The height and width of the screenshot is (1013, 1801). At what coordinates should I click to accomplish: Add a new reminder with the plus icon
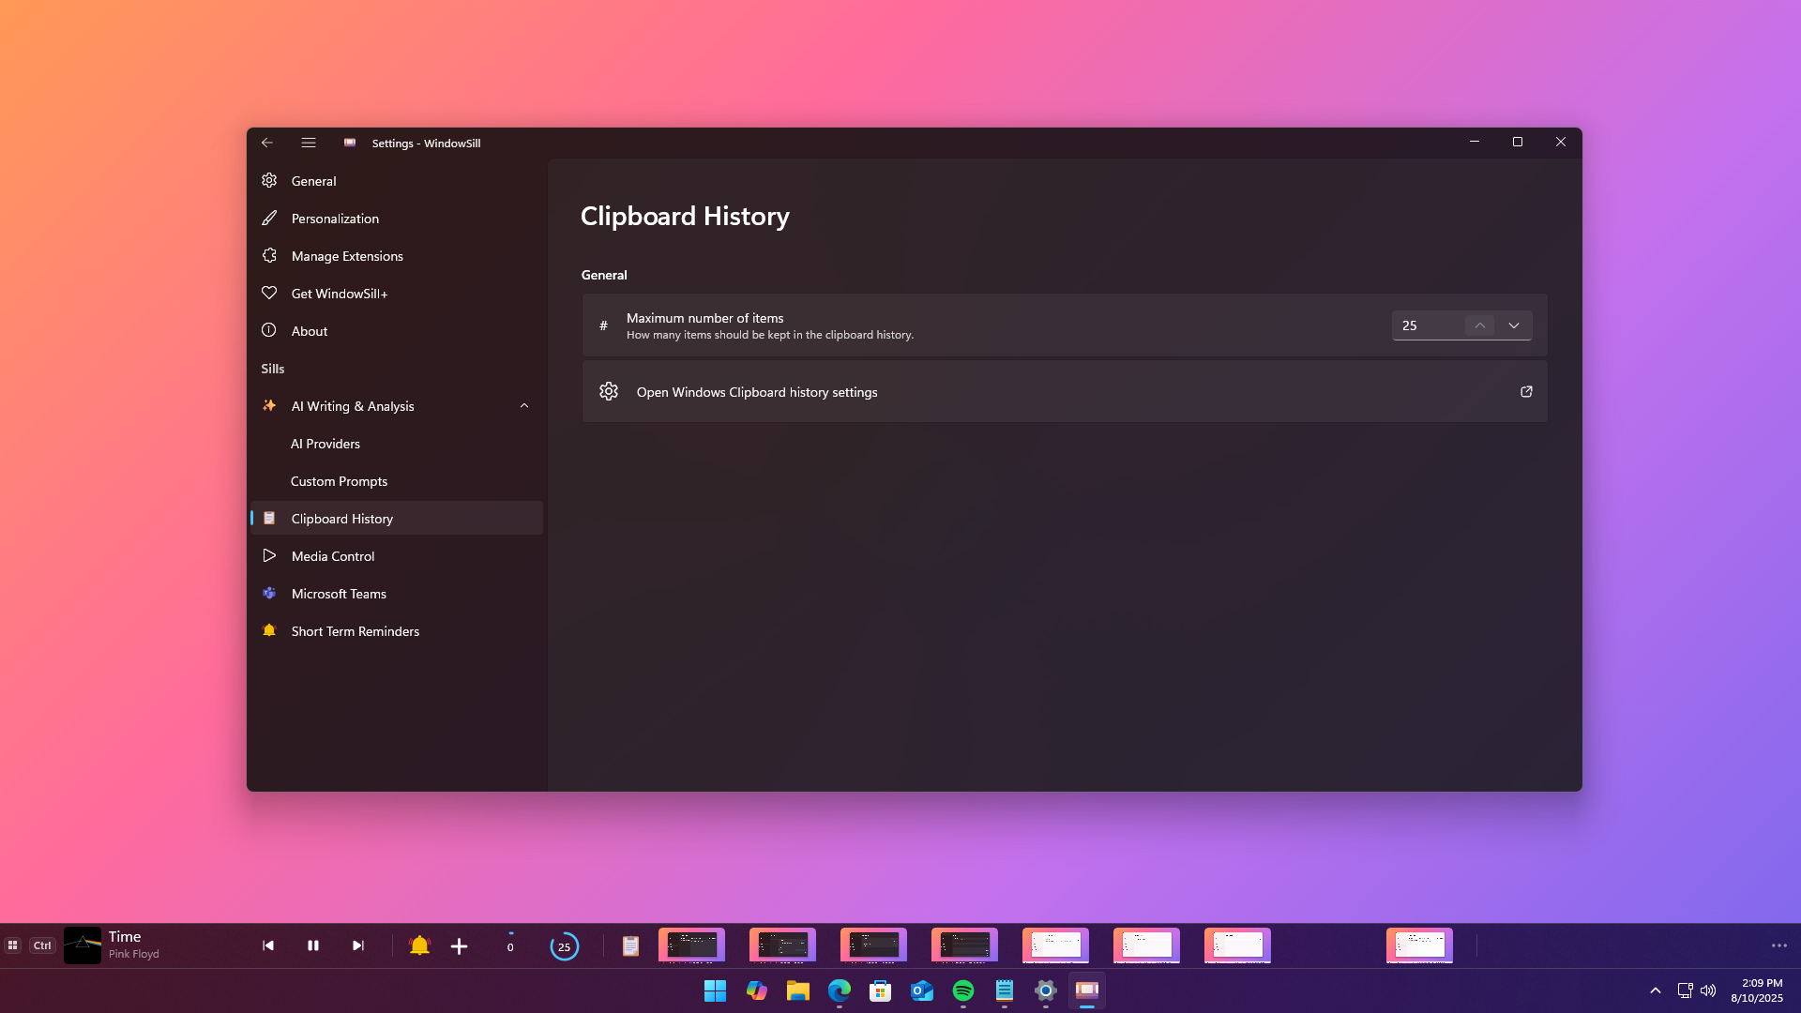click(459, 946)
